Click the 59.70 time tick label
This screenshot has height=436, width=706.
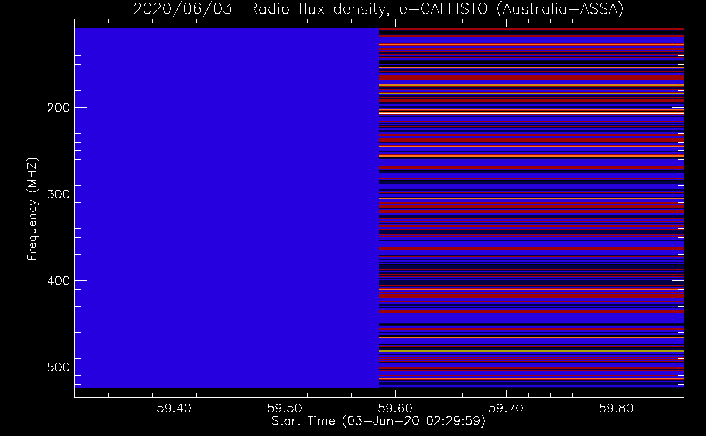point(506,409)
